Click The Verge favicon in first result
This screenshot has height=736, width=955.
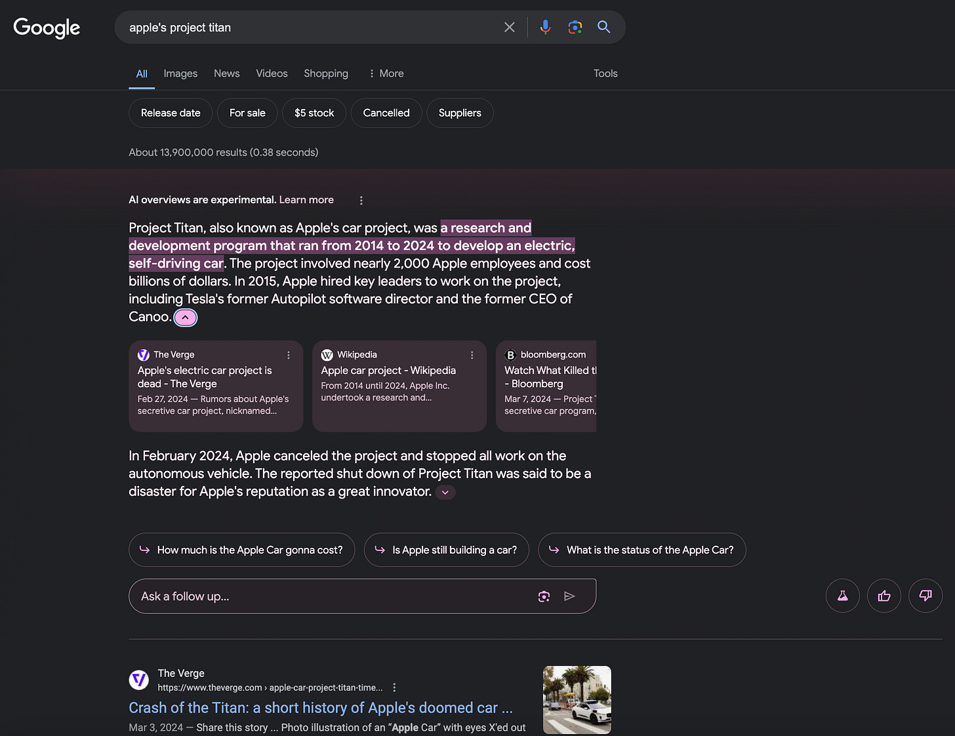coord(139,680)
